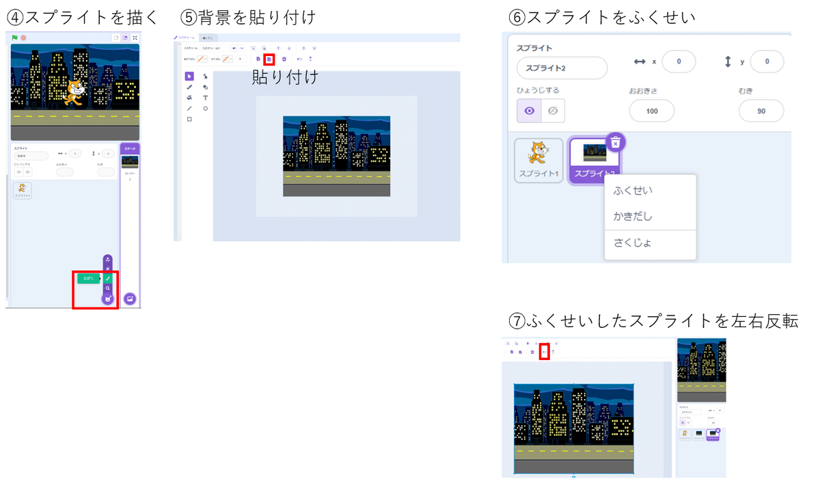This screenshot has height=485, width=820.
Task: Open the fill color swatch in step ⑤ editor
Action: 200,59
